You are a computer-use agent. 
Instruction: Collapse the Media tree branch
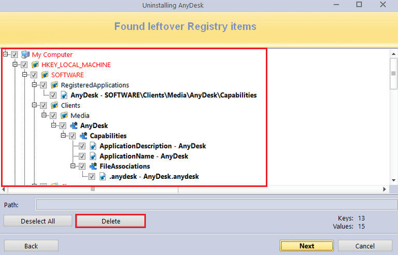tap(45, 116)
